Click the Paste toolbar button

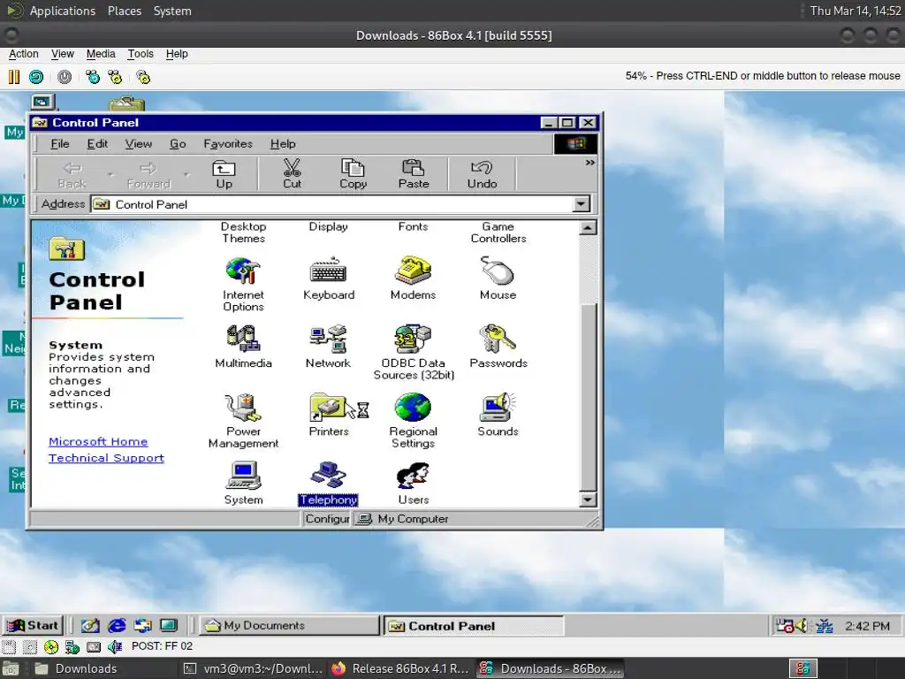[414, 174]
